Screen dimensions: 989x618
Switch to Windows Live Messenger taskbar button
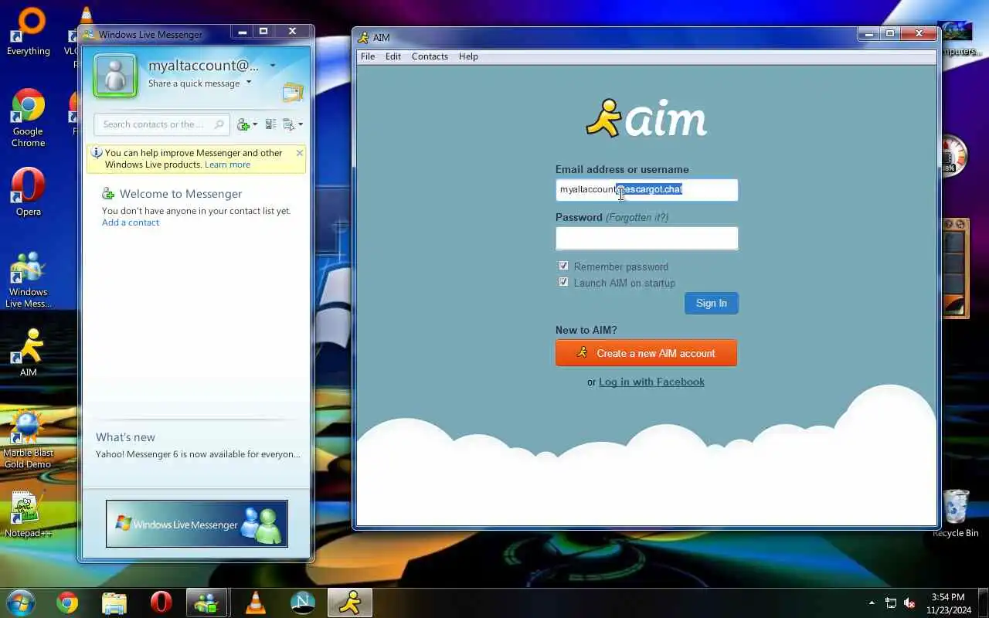207,603
